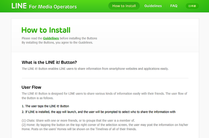The image size is (209, 138).
Task: Open the How to Install tab
Action: [124, 6]
